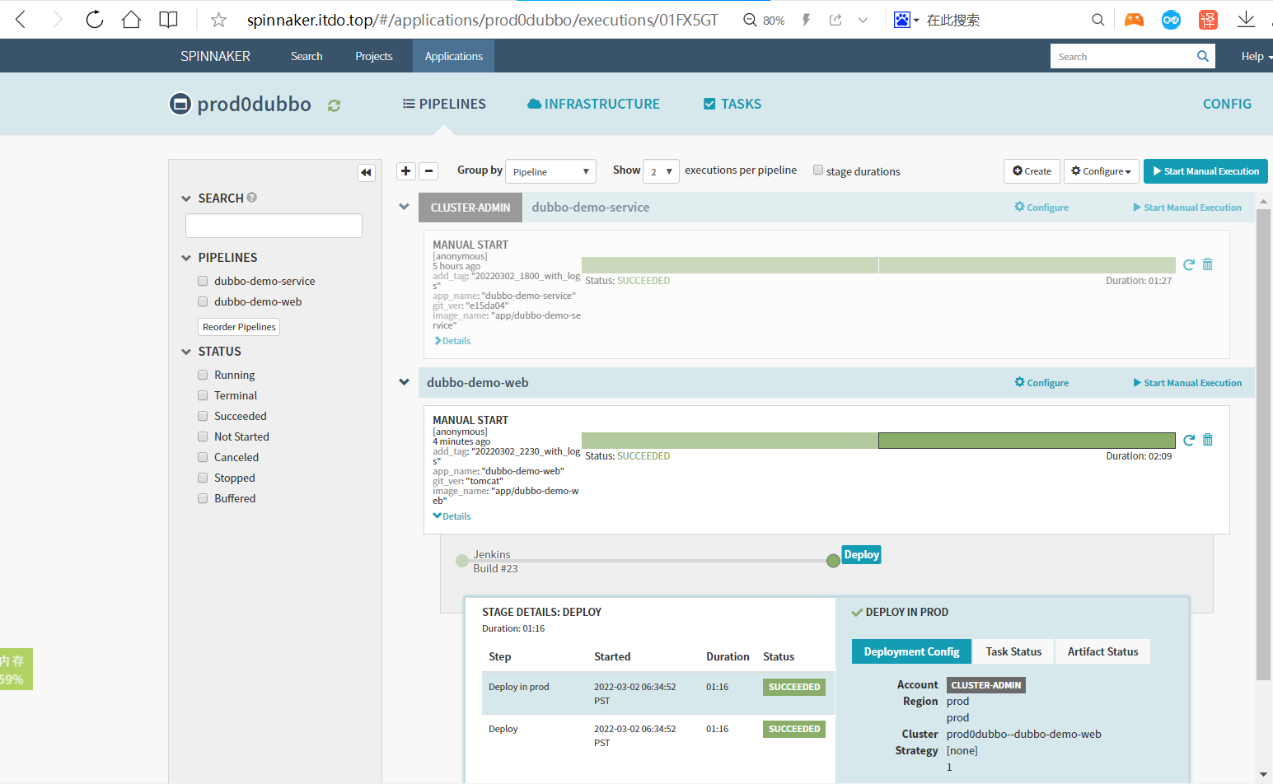This screenshot has width=1273, height=784.
Task: Collapse the filter sidebar with double-arrow icon
Action: click(367, 172)
